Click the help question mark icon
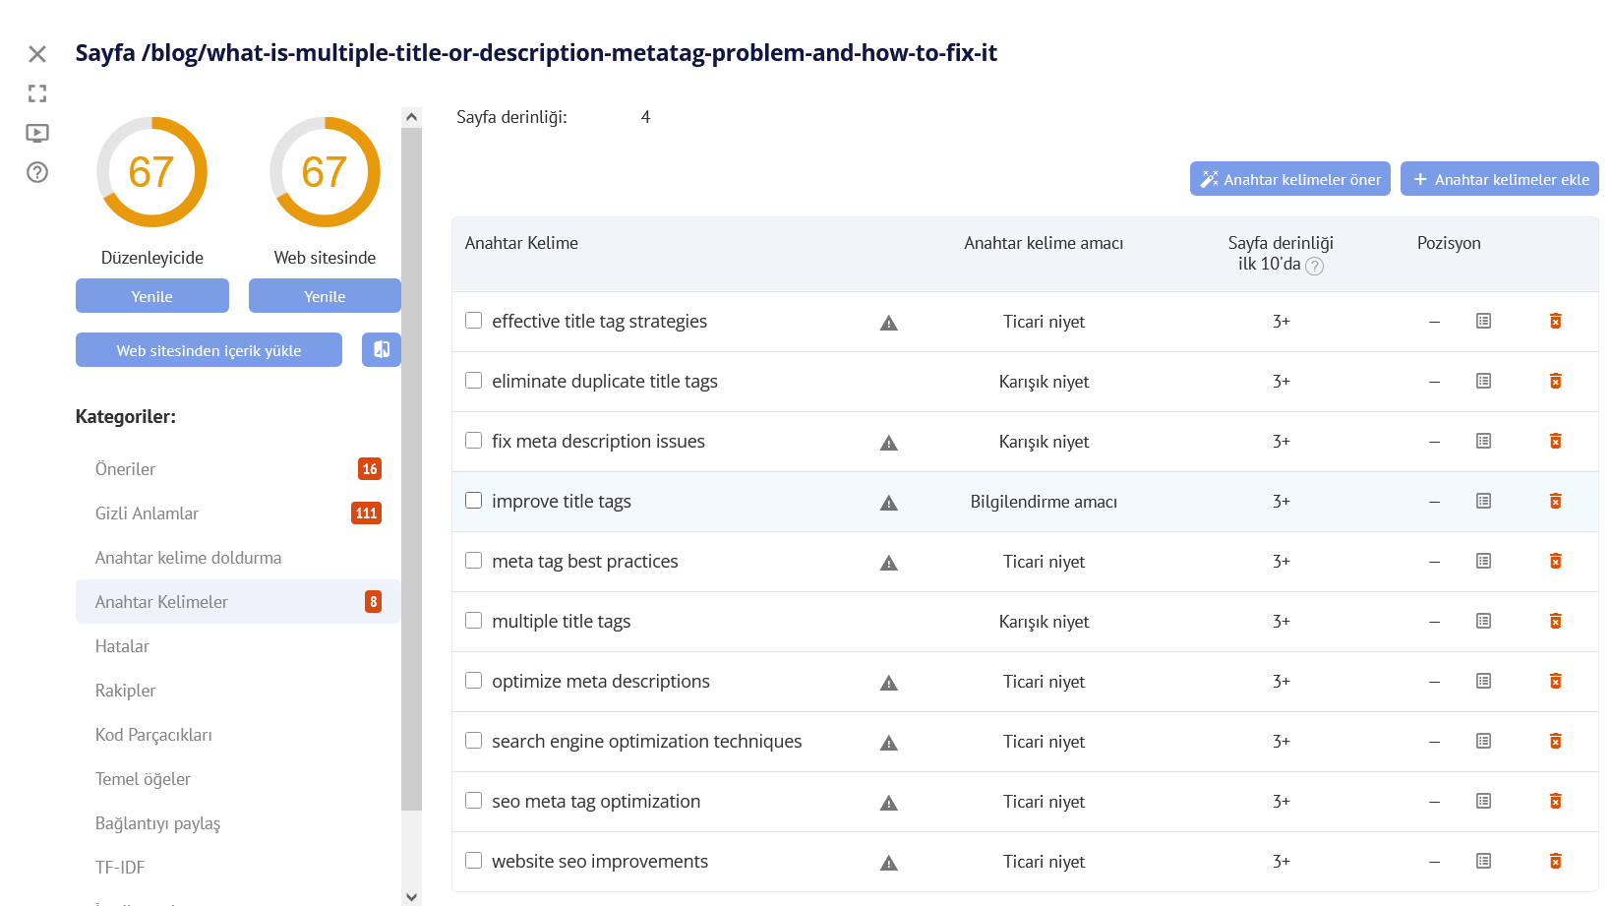The height and width of the screenshot is (906, 1613). [37, 172]
